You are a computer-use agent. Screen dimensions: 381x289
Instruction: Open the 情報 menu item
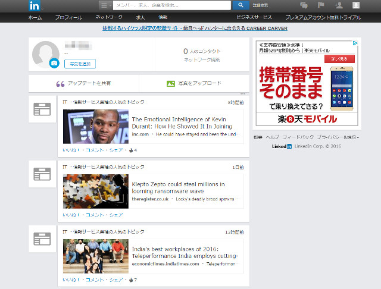point(163,17)
